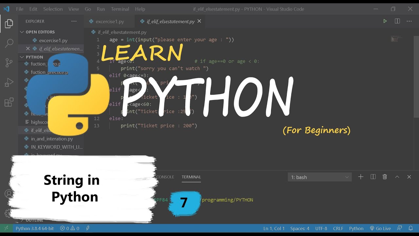Viewport: 419px width, 236px height.
Task: Click the lightning bolt status icon
Action: 88,228
